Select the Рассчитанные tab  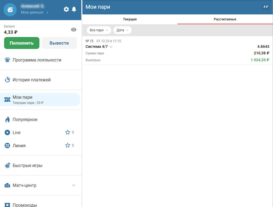[x=225, y=19]
